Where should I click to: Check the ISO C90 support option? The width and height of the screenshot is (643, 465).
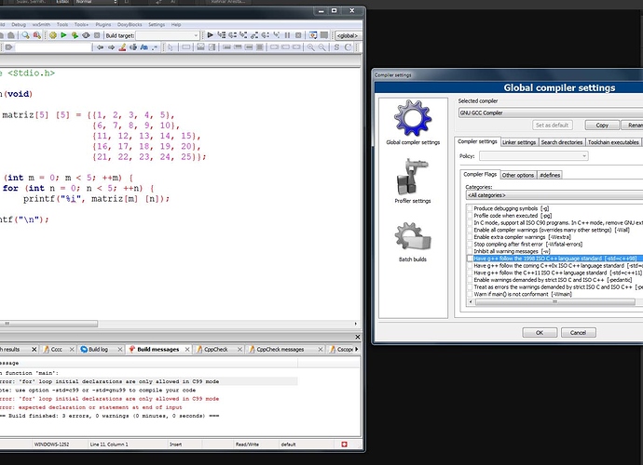point(470,222)
